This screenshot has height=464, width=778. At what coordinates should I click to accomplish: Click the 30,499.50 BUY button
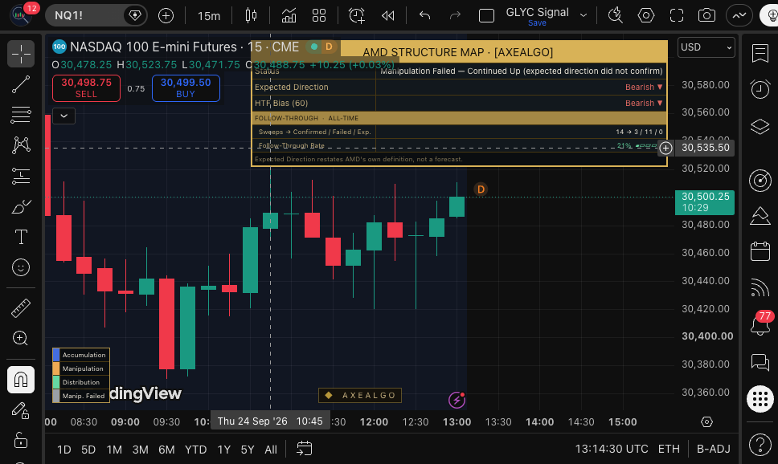[186, 88]
